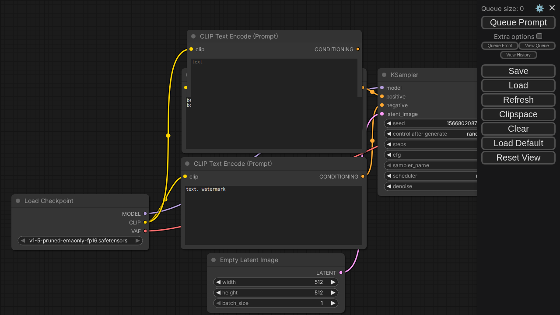Open the scheduler dropdown in KSampler

click(431, 176)
